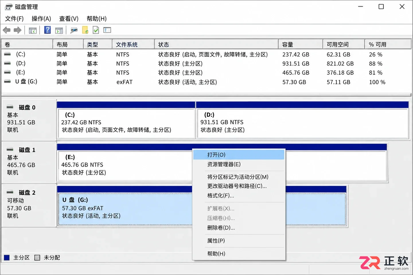Click the drive icon of the (D:) row
The width and height of the screenshot is (413, 275).
tap(7, 63)
